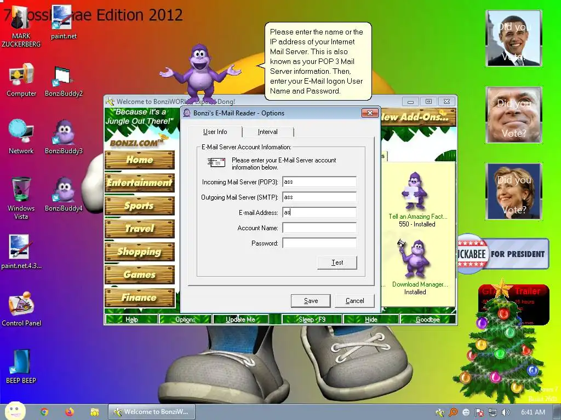Open the Control Panel desktop icon
Viewport: 561px width, 420px height.
click(x=21, y=310)
